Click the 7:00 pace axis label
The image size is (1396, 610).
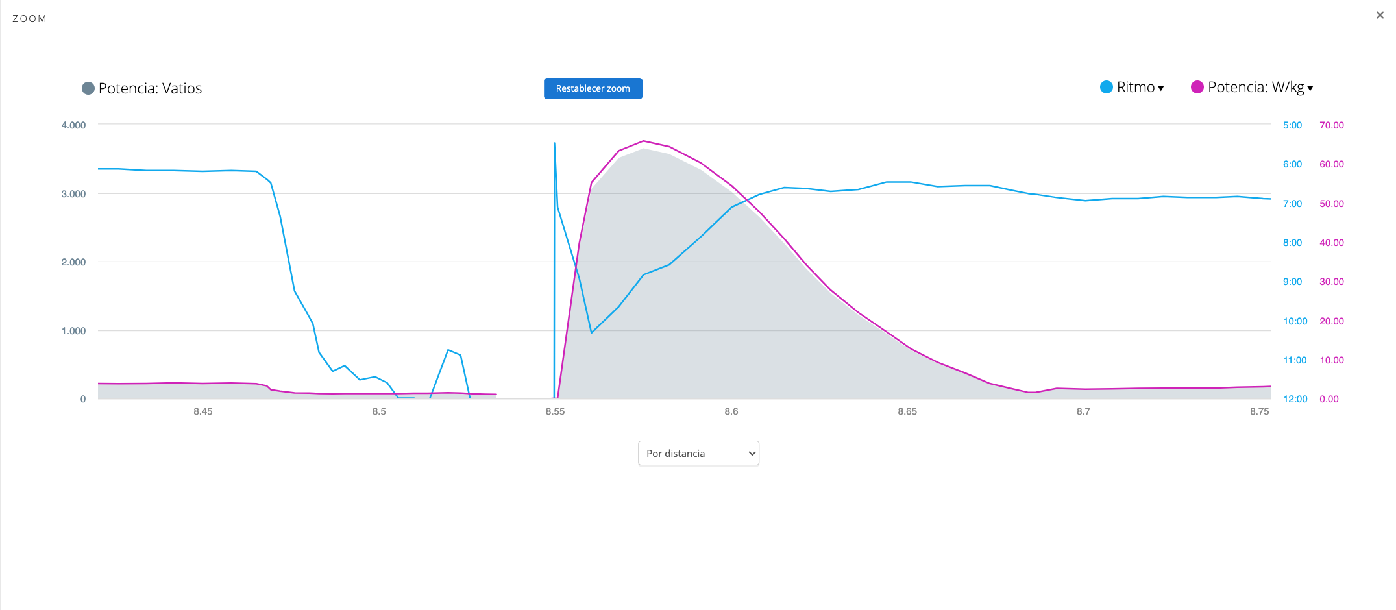(1292, 204)
